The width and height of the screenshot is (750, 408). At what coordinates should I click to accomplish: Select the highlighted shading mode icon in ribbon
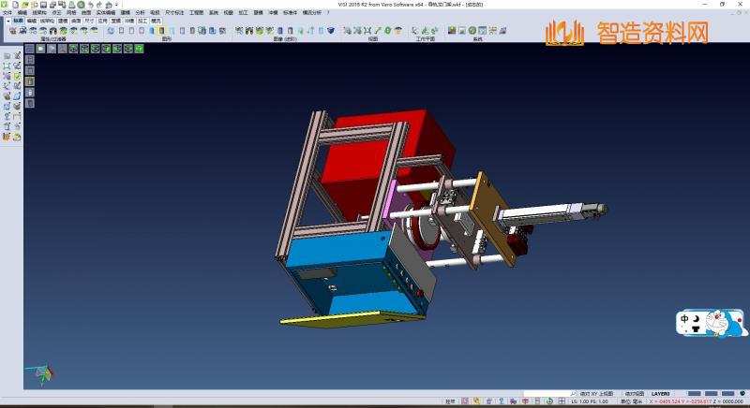(160, 30)
